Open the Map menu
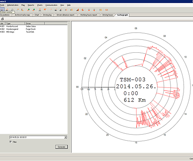Screen dimensions: 193x161 tap(23, 5)
